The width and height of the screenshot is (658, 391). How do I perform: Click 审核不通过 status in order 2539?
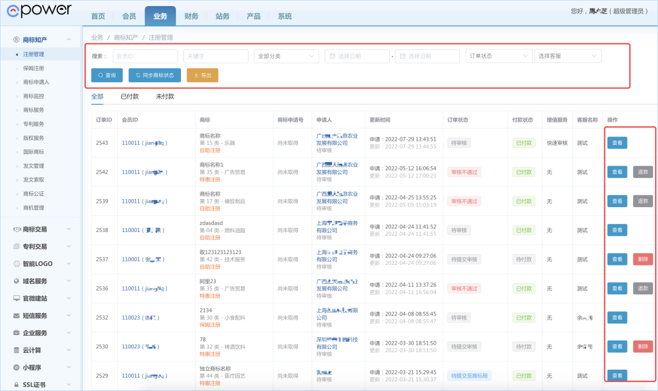[464, 202]
